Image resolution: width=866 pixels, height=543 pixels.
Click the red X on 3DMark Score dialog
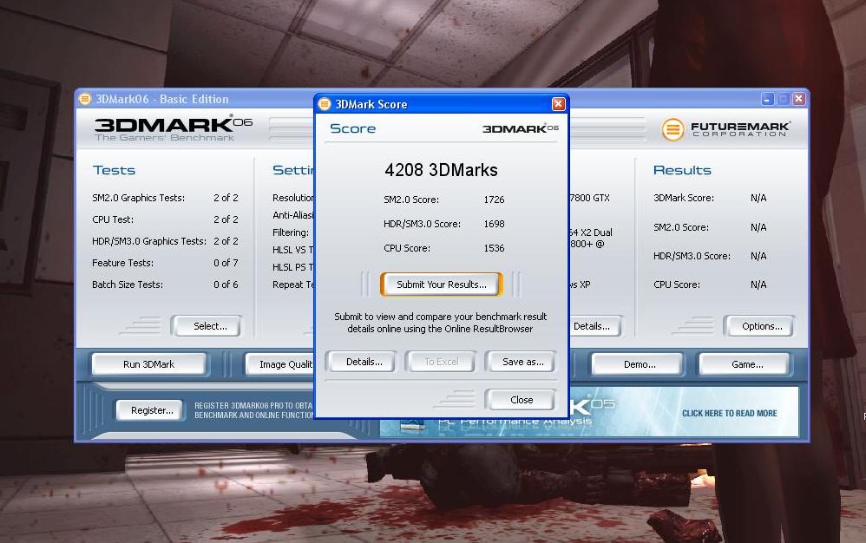tap(558, 104)
